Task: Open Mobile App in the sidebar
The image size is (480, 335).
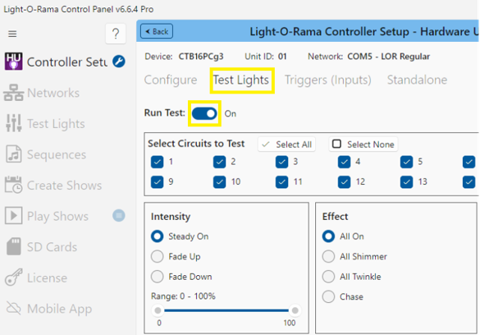Action: (59, 309)
